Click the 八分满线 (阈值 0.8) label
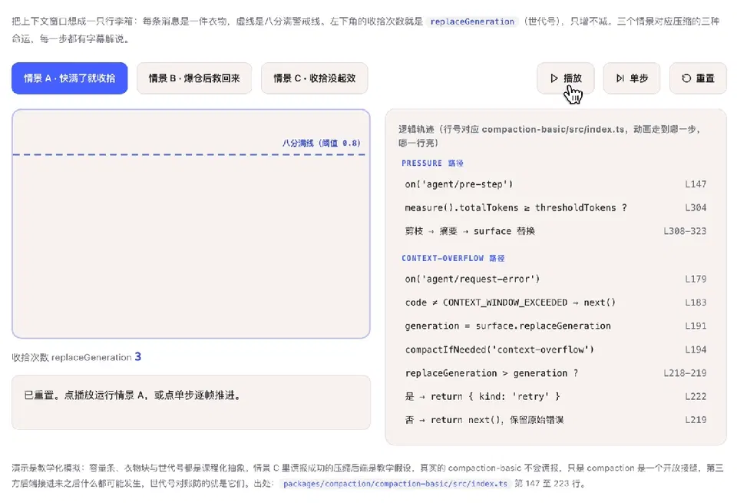Viewport: 737px width, 503px height. click(321, 143)
